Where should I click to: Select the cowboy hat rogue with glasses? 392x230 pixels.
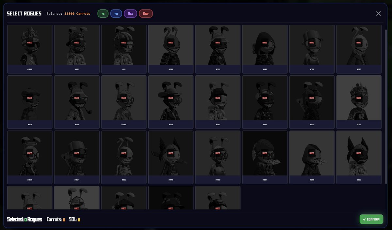171,102
